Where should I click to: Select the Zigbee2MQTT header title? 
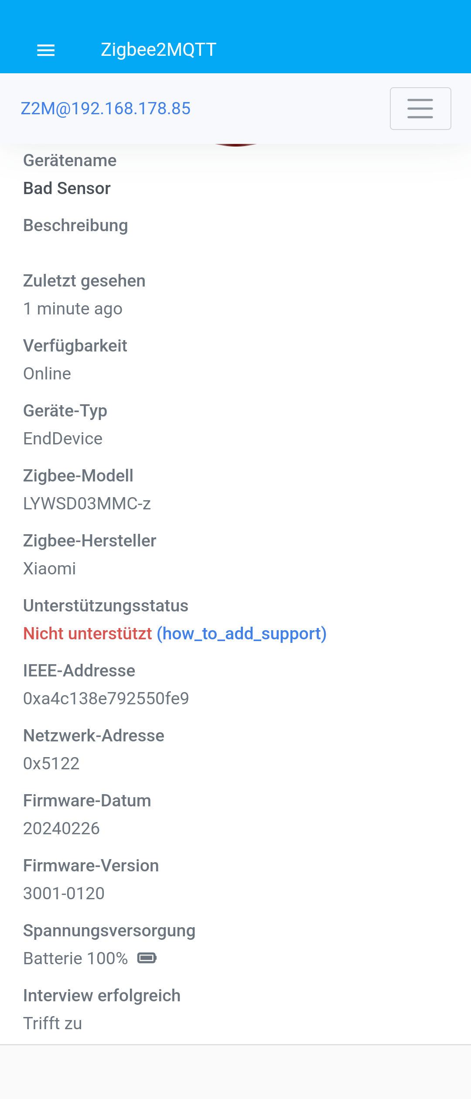click(x=158, y=49)
